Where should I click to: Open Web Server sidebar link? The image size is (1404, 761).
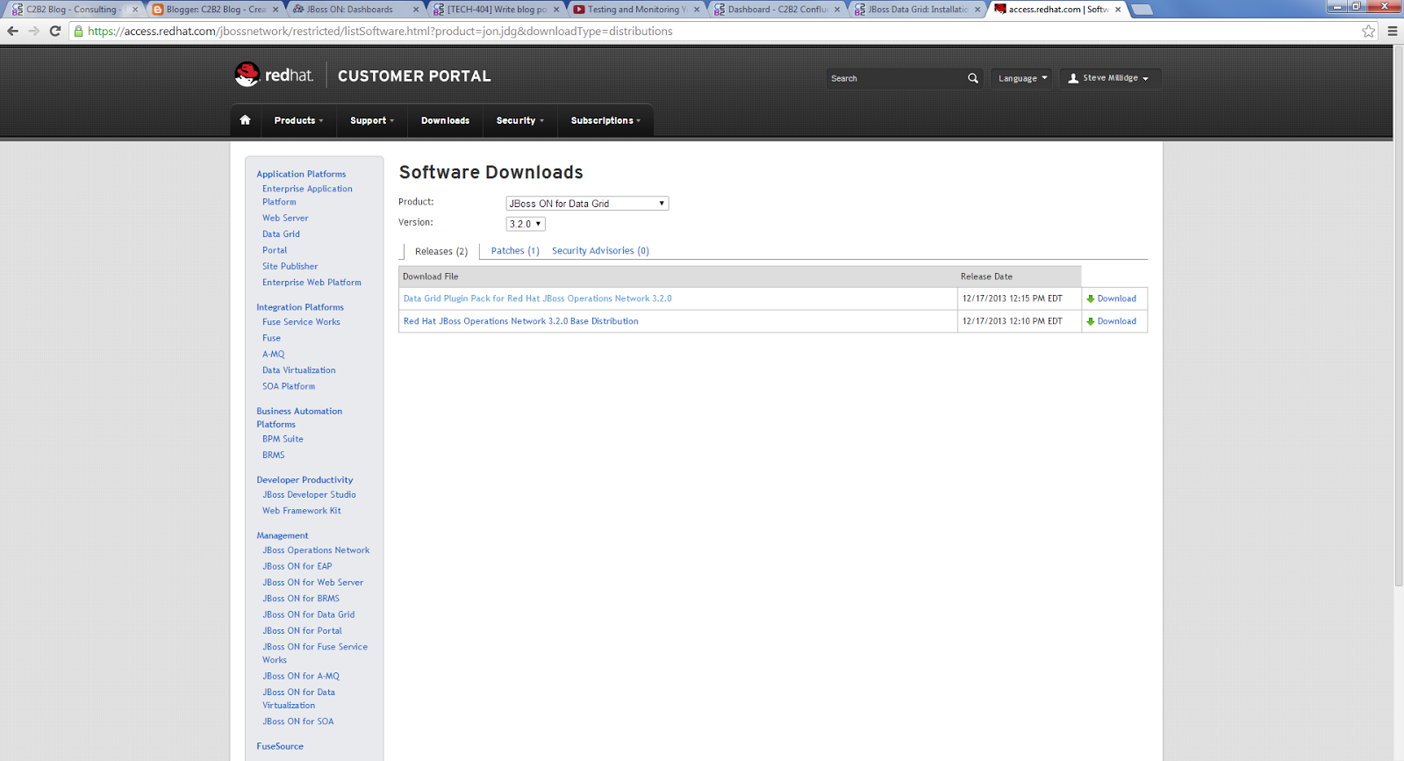point(285,218)
